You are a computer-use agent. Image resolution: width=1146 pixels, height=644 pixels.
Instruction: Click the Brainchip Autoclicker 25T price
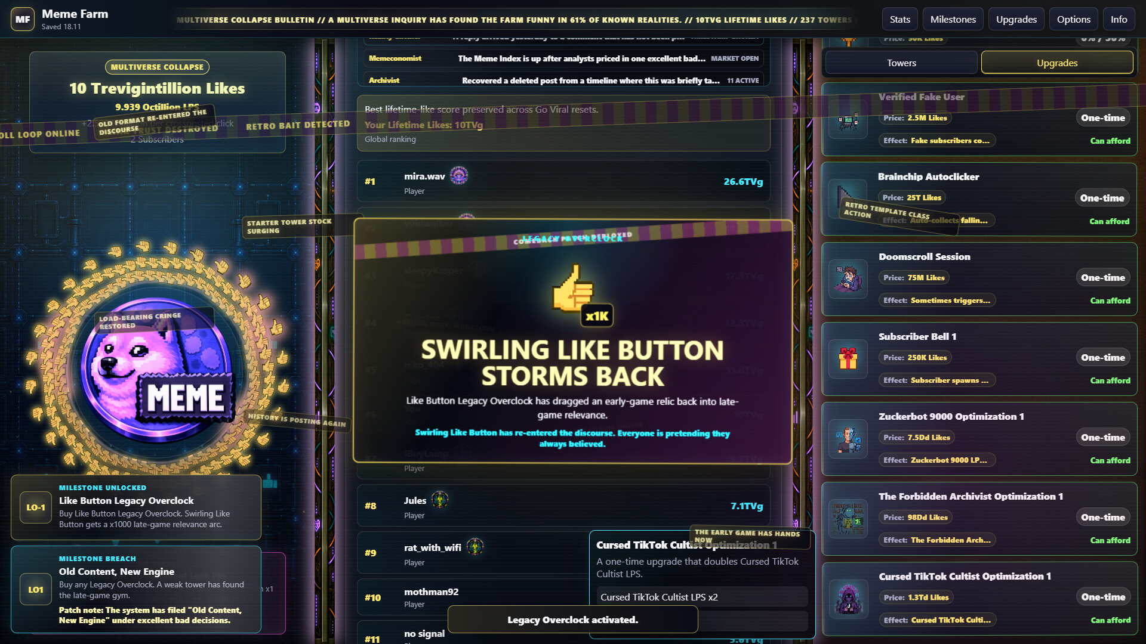(x=911, y=197)
